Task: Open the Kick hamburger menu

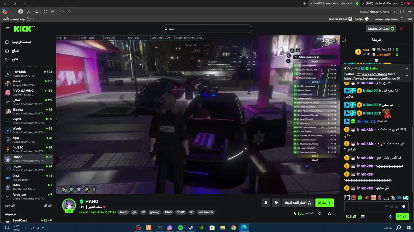Action: pyautogui.click(x=7, y=29)
